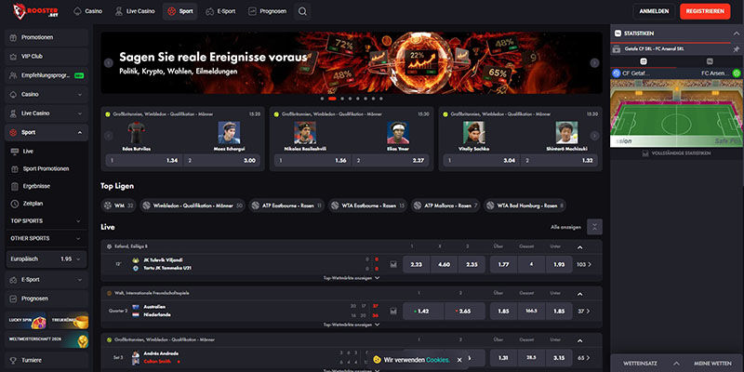Image resolution: width=744 pixels, height=372 pixels.
Task: Click the cookie emoji in the cookie notice
Action: (377, 360)
